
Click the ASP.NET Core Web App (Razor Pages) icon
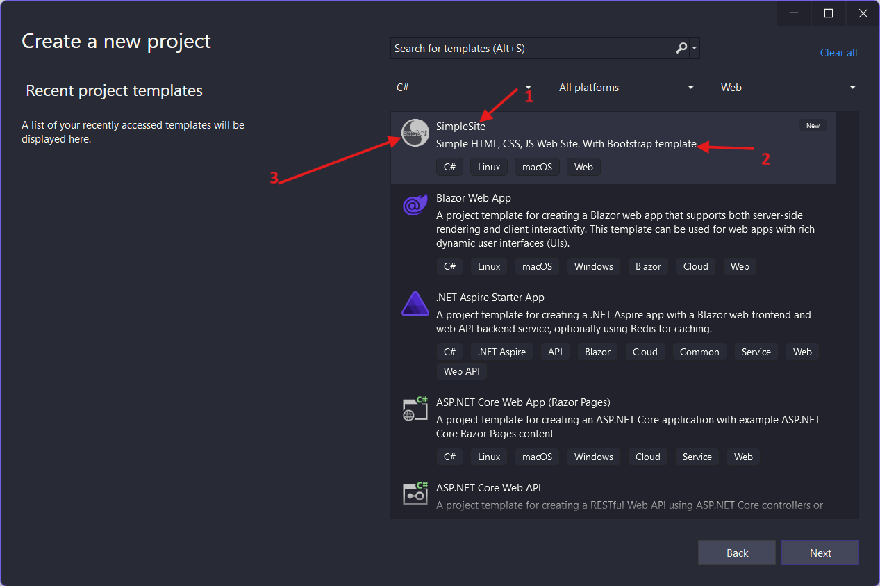point(415,409)
